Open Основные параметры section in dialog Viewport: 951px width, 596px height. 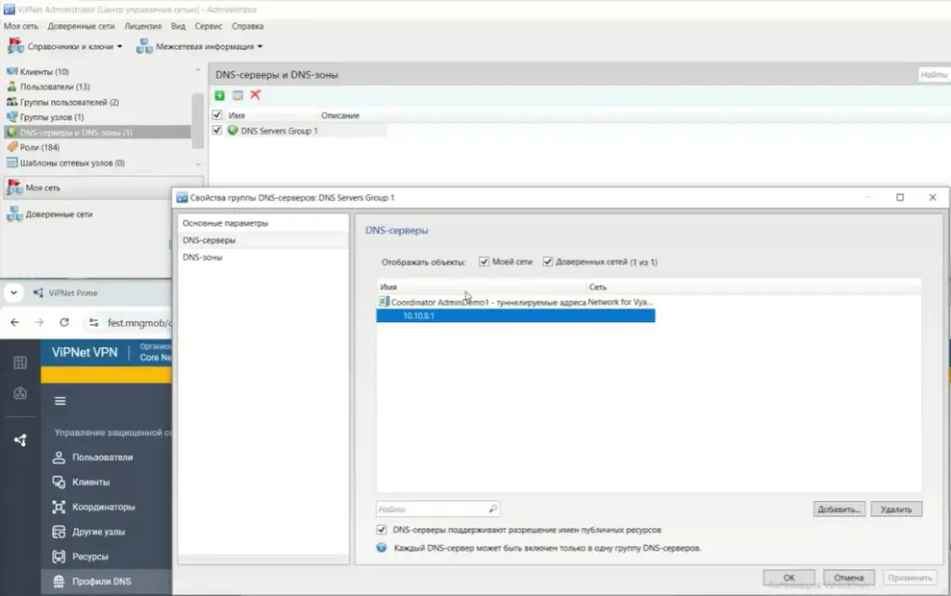[263, 223]
